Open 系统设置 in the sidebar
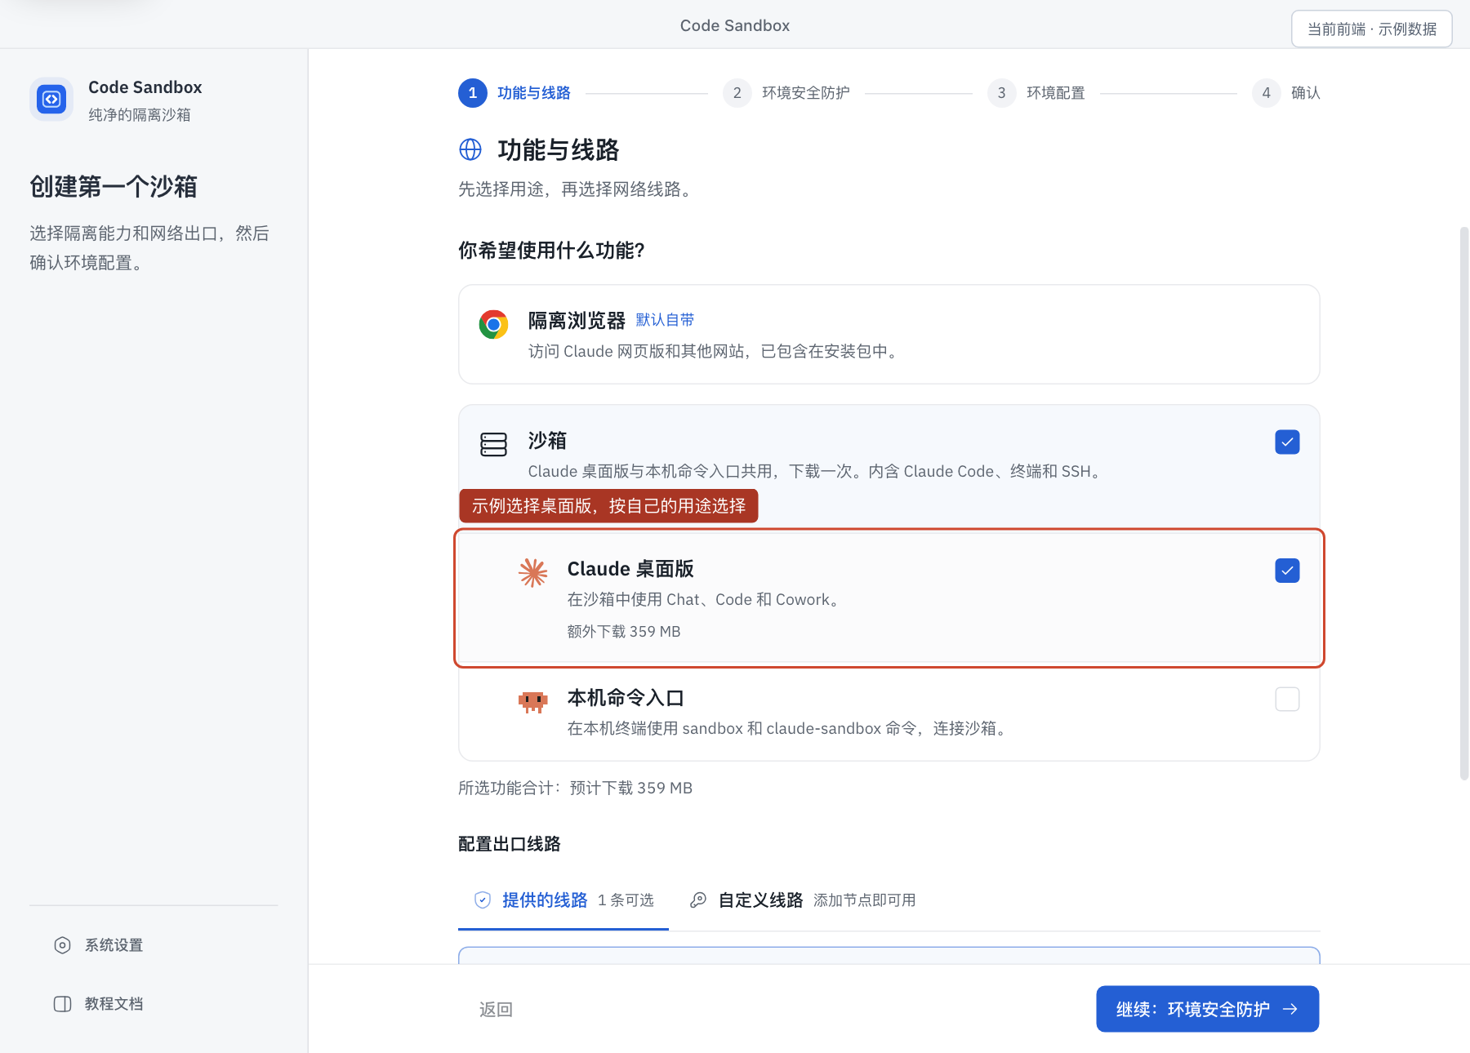The width and height of the screenshot is (1470, 1053). (x=154, y=945)
